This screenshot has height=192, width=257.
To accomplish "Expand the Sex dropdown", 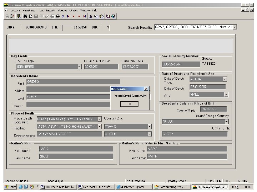I will point(226,94).
